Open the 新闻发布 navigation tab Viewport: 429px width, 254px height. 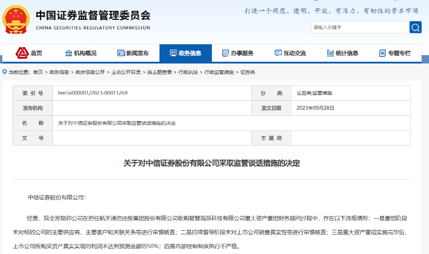click(133, 53)
